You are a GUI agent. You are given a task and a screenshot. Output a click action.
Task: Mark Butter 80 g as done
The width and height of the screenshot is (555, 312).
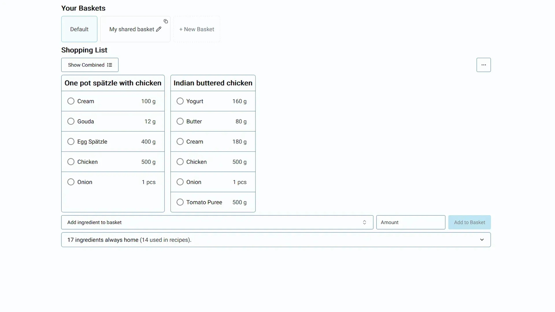click(x=180, y=121)
